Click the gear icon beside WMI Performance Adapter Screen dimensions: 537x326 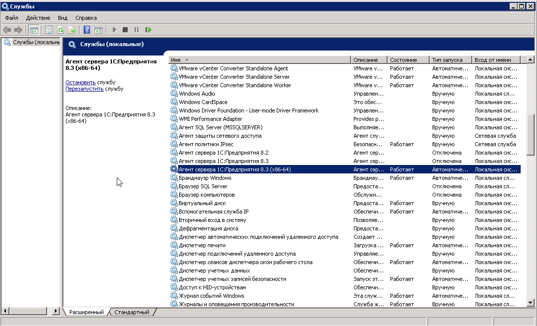click(174, 119)
